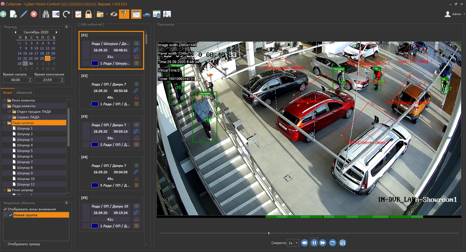Toggle Отображать зоны внимания checkbox
This screenshot has width=466, height=252.
(5, 209)
